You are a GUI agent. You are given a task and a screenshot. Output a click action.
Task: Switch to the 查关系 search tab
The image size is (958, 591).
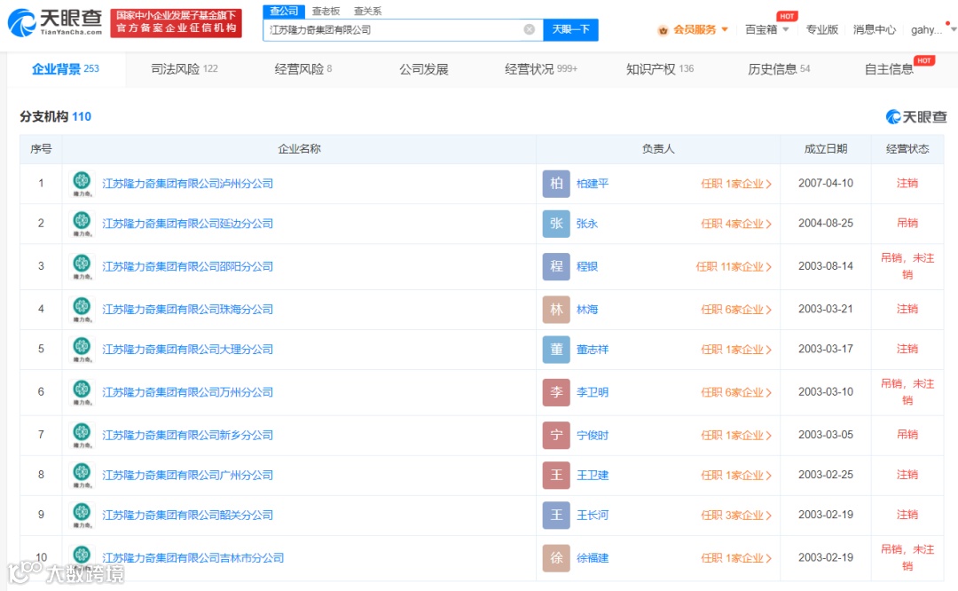pyautogui.click(x=367, y=11)
